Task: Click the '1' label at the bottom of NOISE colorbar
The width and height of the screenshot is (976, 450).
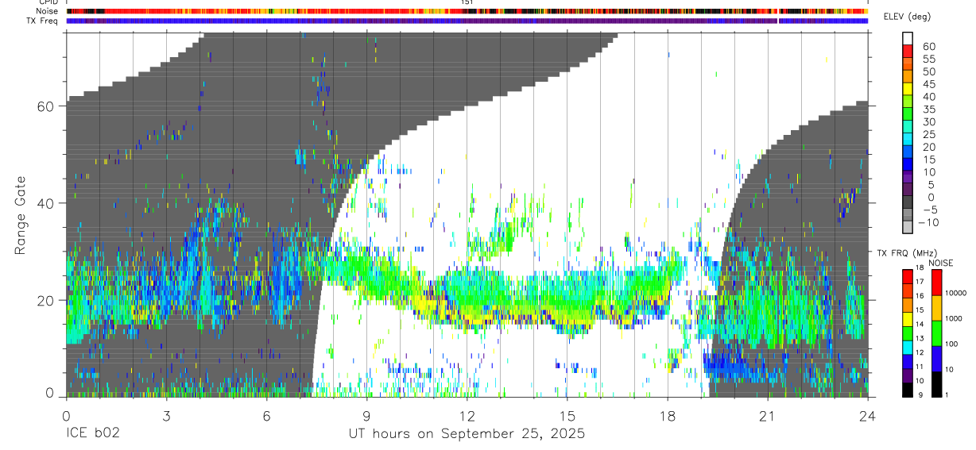Action: coord(947,395)
